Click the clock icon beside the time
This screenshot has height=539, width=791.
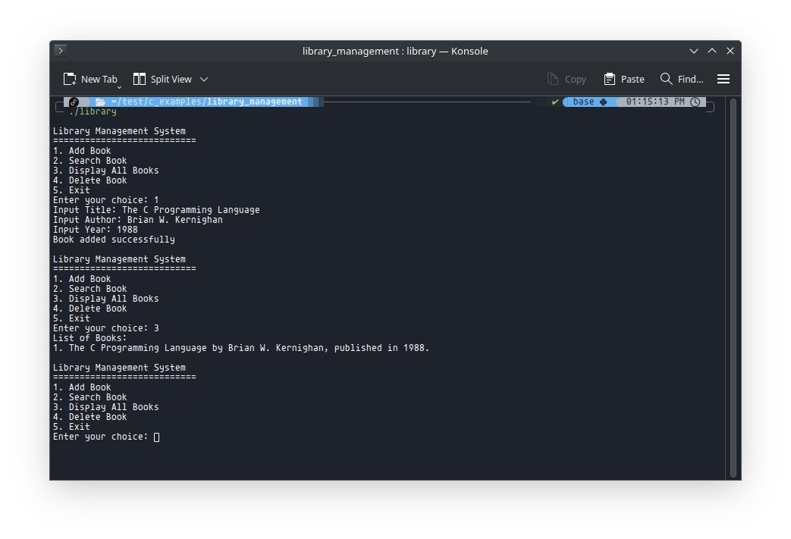click(695, 102)
